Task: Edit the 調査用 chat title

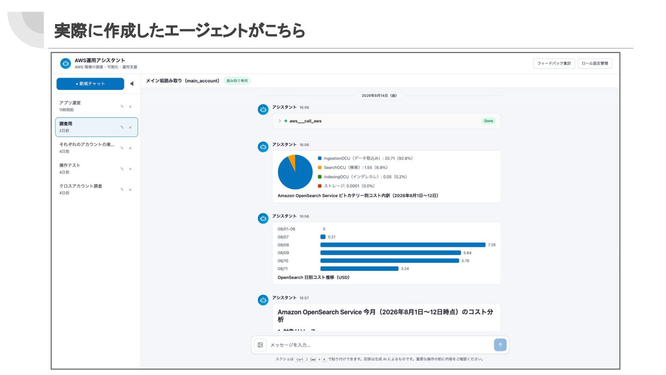Action: (x=122, y=127)
